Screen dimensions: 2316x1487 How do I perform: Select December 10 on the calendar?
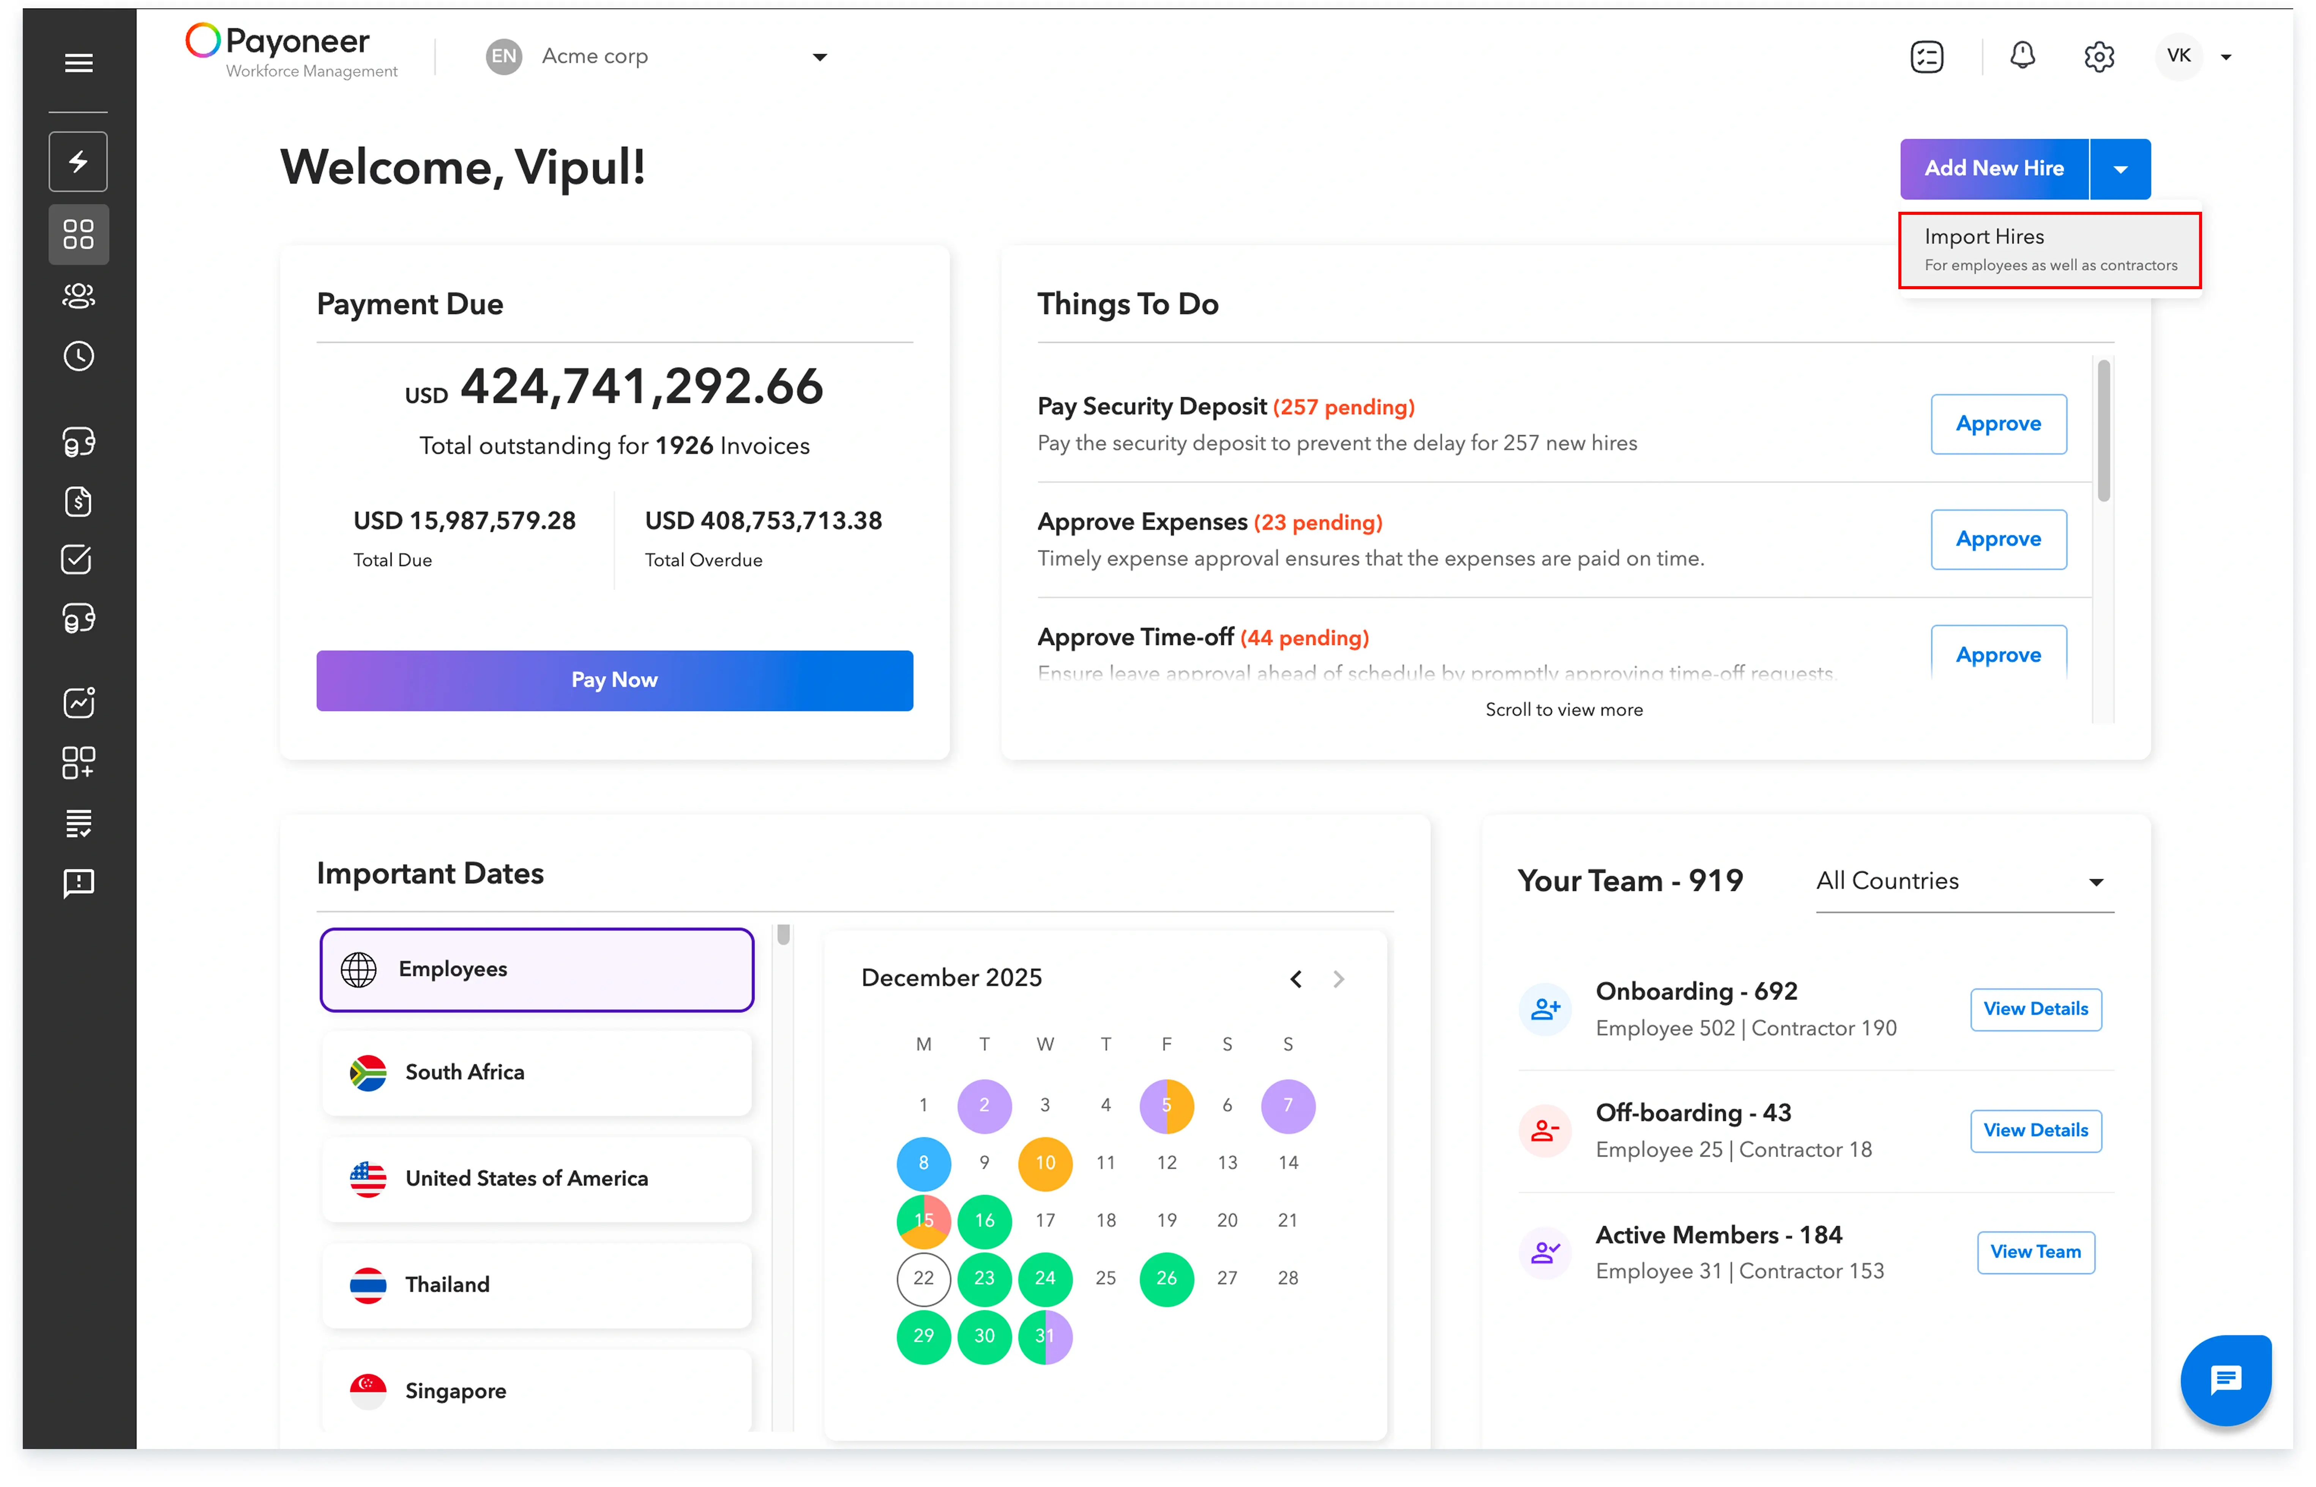click(x=1044, y=1163)
